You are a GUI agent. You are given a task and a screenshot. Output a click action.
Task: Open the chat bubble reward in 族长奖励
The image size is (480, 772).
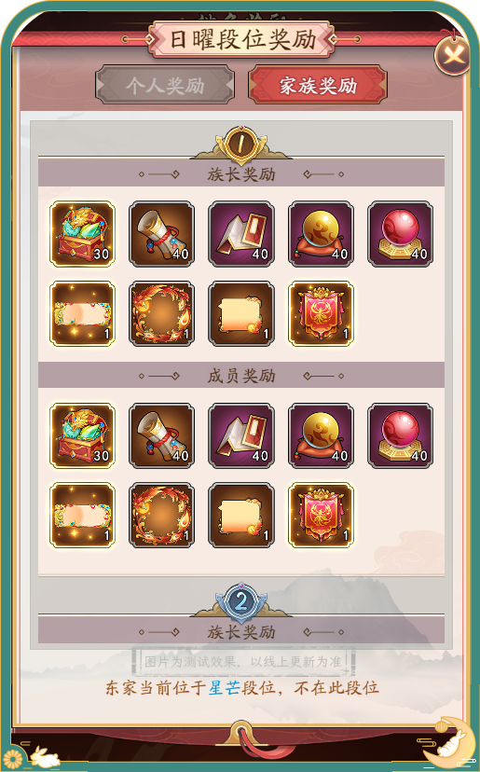tap(241, 313)
